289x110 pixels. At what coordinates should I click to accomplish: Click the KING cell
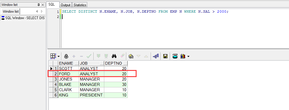pos(68,95)
